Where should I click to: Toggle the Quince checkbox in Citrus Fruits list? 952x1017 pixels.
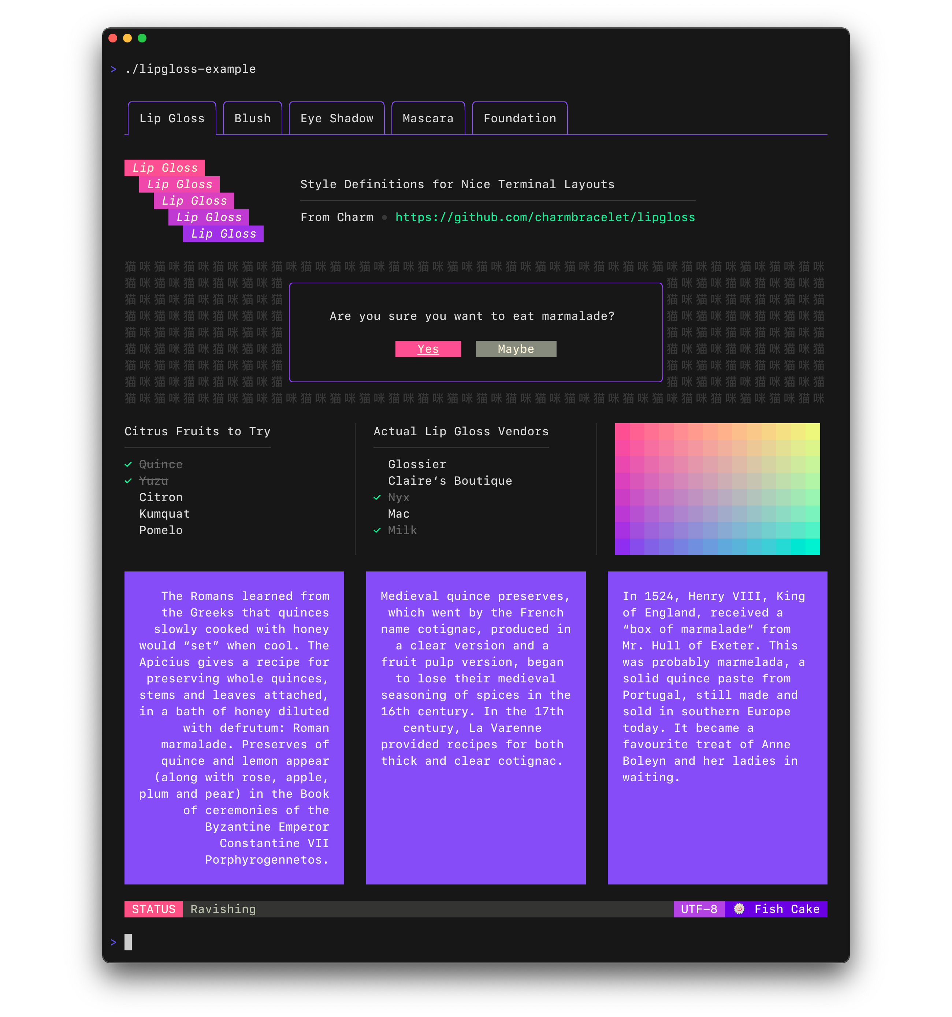click(128, 463)
